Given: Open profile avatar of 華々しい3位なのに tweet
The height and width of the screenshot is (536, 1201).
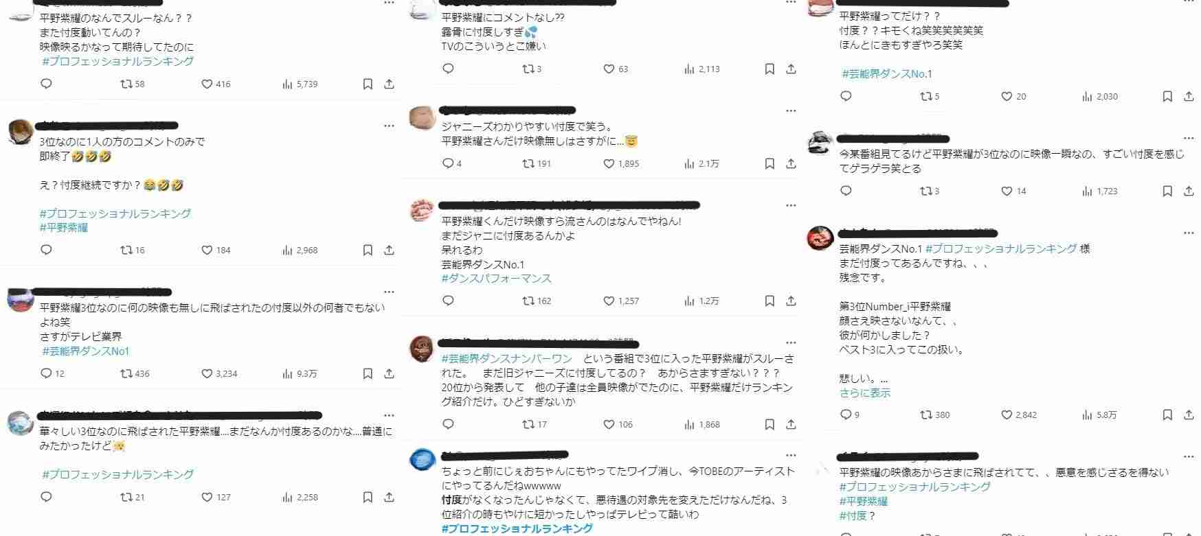Looking at the screenshot, I should tap(21, 423).
